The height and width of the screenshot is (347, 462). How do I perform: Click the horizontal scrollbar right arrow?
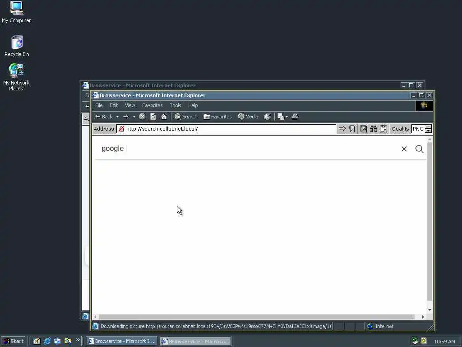point(423,317)
